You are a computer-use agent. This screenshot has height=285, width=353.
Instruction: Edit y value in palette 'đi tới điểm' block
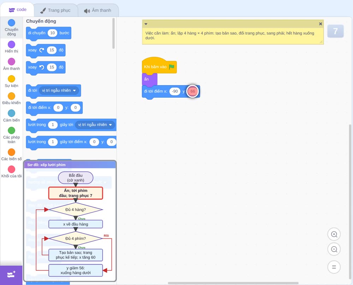coord(76,107)
